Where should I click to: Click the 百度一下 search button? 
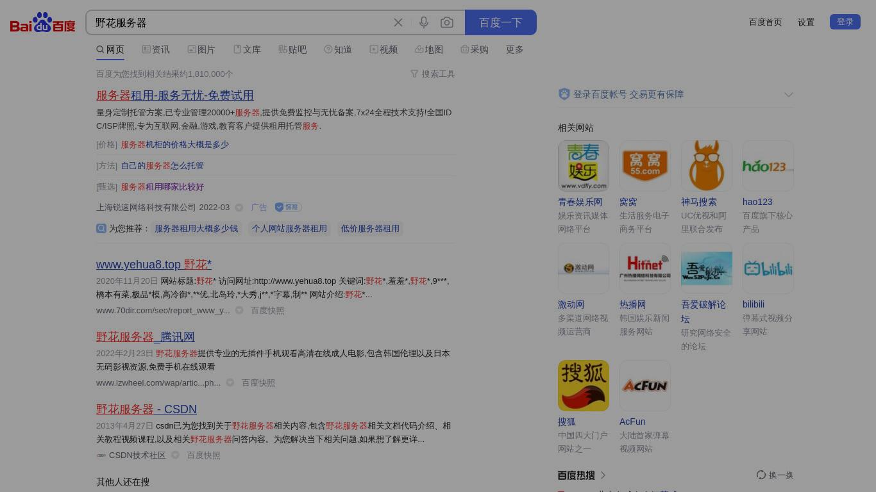coord(501,22)
